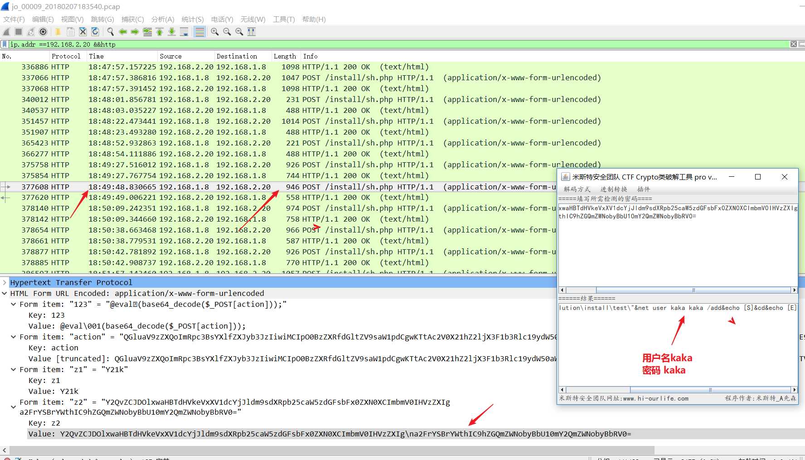This screenshot has width=805, height=460.
Task: Select packet 378877 row
Action: coord(278,252)
